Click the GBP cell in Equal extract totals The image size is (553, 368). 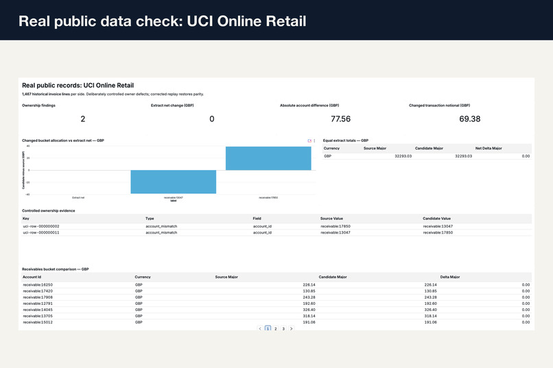(328, 156)
